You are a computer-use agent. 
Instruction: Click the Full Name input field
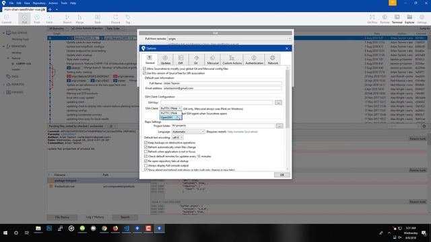pos(222,83)
